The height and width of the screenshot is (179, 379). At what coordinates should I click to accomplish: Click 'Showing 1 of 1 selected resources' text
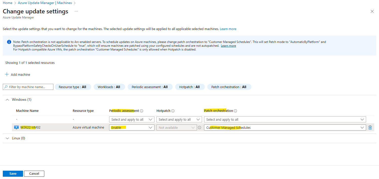point(30,63)
